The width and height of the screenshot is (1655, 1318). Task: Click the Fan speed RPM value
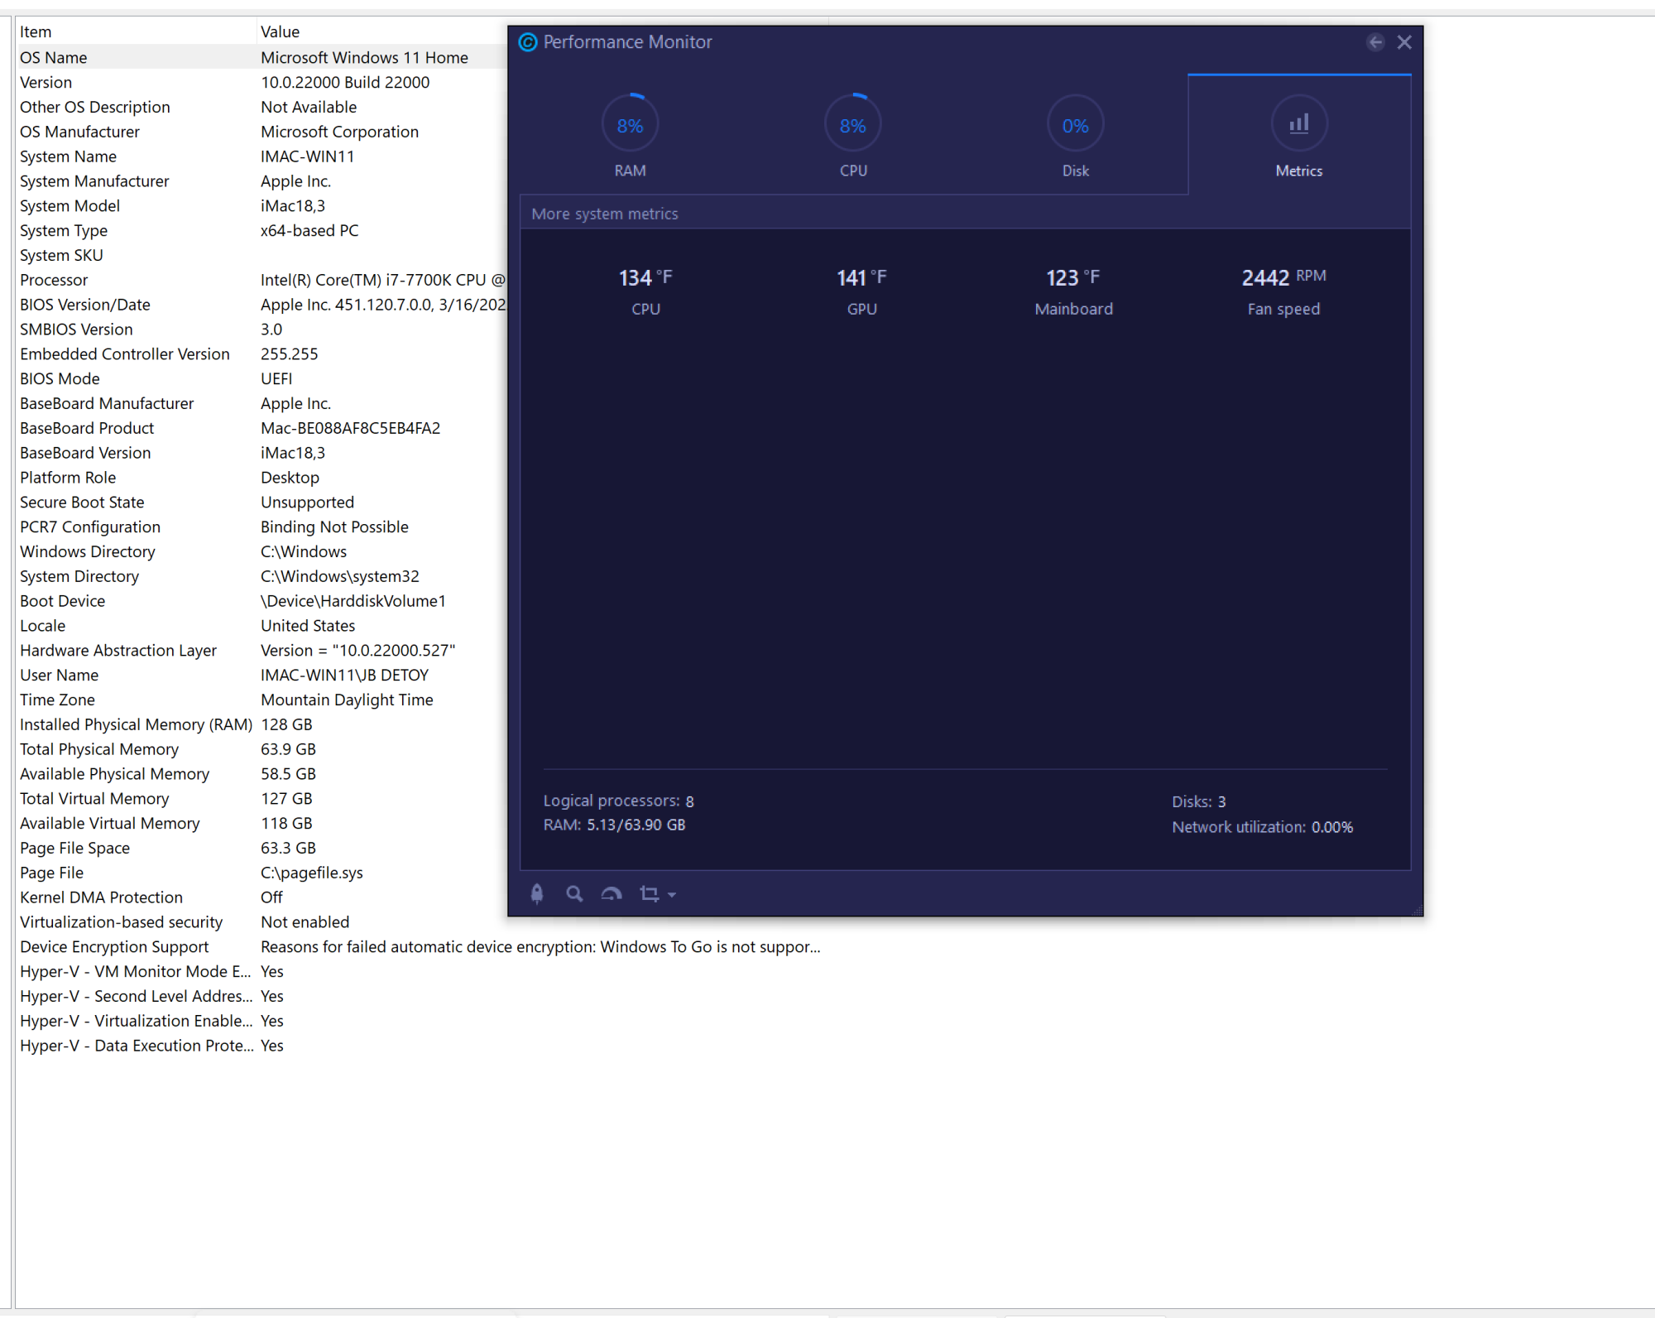click(x=1283, y=278)
